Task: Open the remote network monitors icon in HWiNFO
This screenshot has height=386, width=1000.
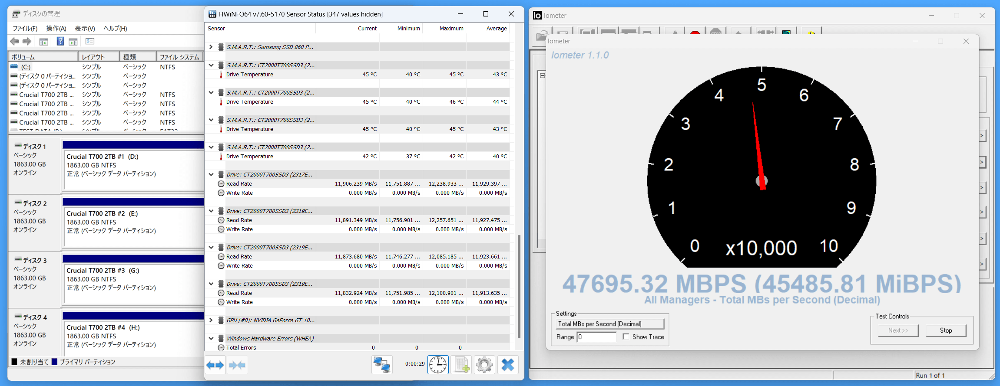Action: pyautogui.click(x=382, y=365)
